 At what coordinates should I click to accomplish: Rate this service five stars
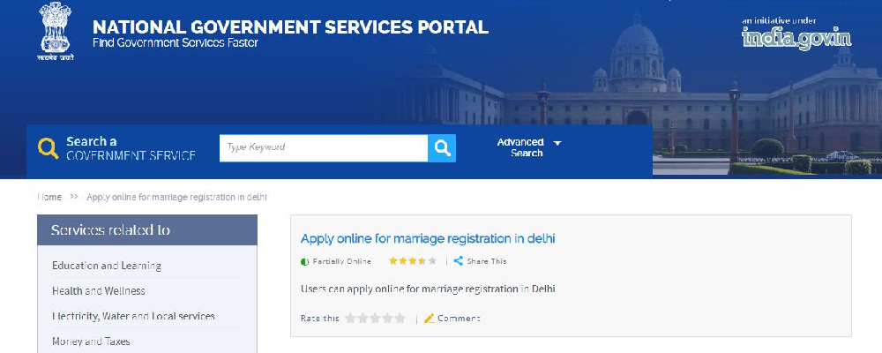(x=400, y=319)
